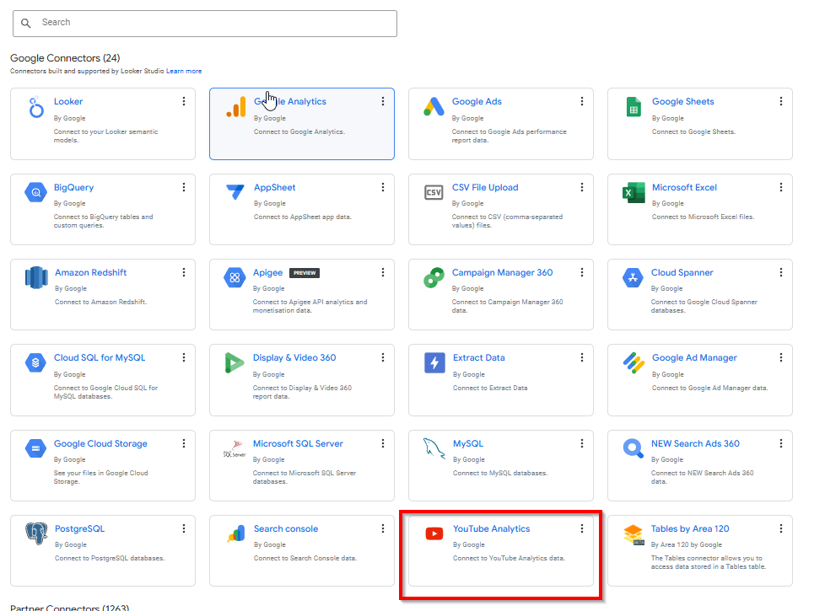This screenshot has height=611, width=825.
Task: Click the PostgreSQL elephant icon
Action: [35, 533]
